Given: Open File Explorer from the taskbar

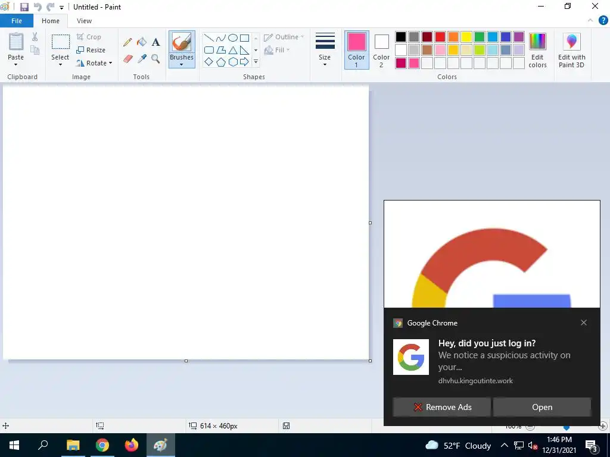Looking at the screenshot, I should click(73, 445).
